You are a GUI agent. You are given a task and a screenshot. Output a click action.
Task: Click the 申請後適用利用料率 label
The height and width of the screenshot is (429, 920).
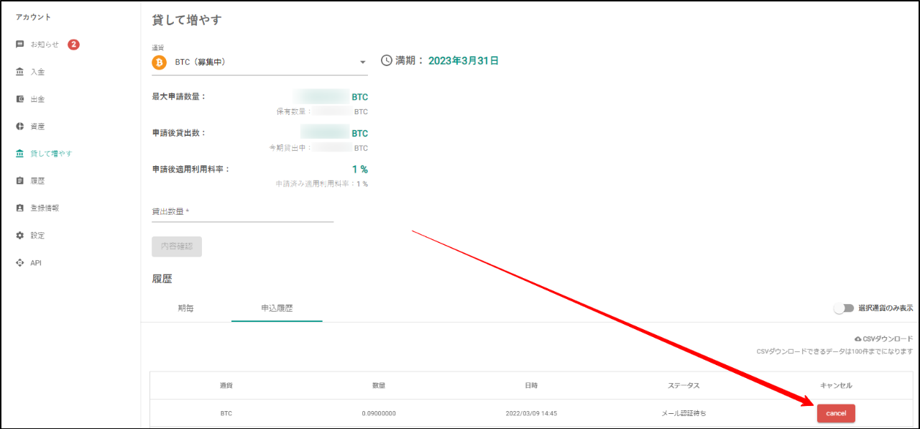click(x=190, y=170)
